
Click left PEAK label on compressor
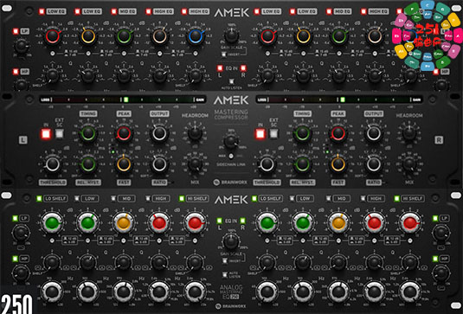tap(124, 113)
